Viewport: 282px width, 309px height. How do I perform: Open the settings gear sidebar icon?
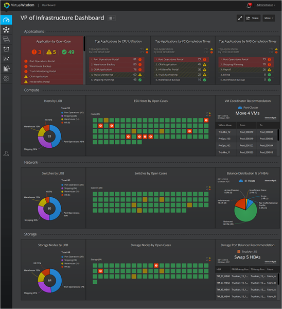click(x=6, y=78)
